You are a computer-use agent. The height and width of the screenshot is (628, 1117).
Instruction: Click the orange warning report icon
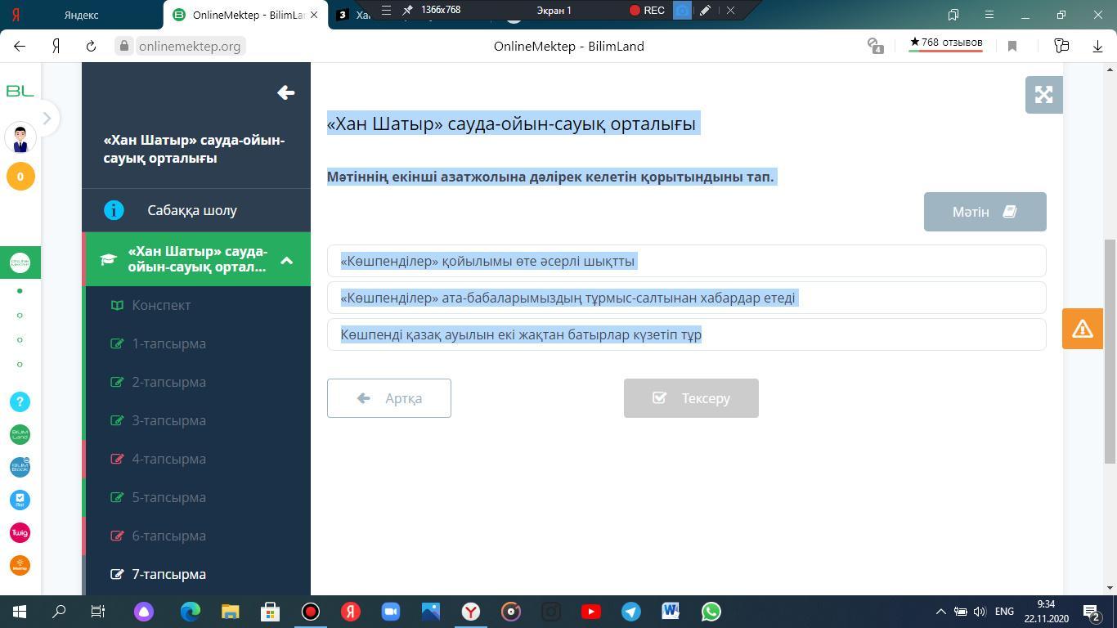pos(1082,329)
